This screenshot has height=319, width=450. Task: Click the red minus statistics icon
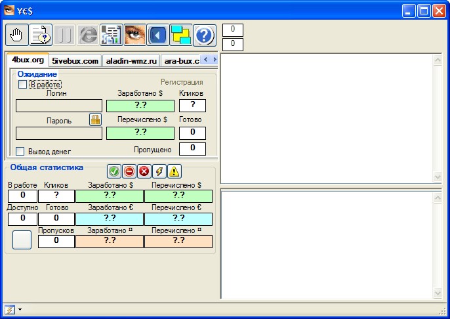129,171
